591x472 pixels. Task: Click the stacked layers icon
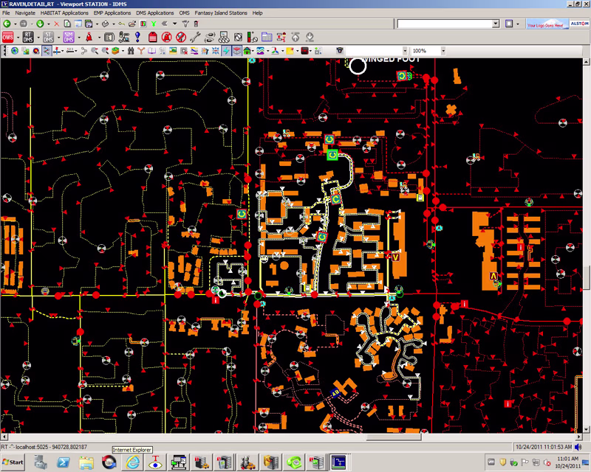click(115, 51)
